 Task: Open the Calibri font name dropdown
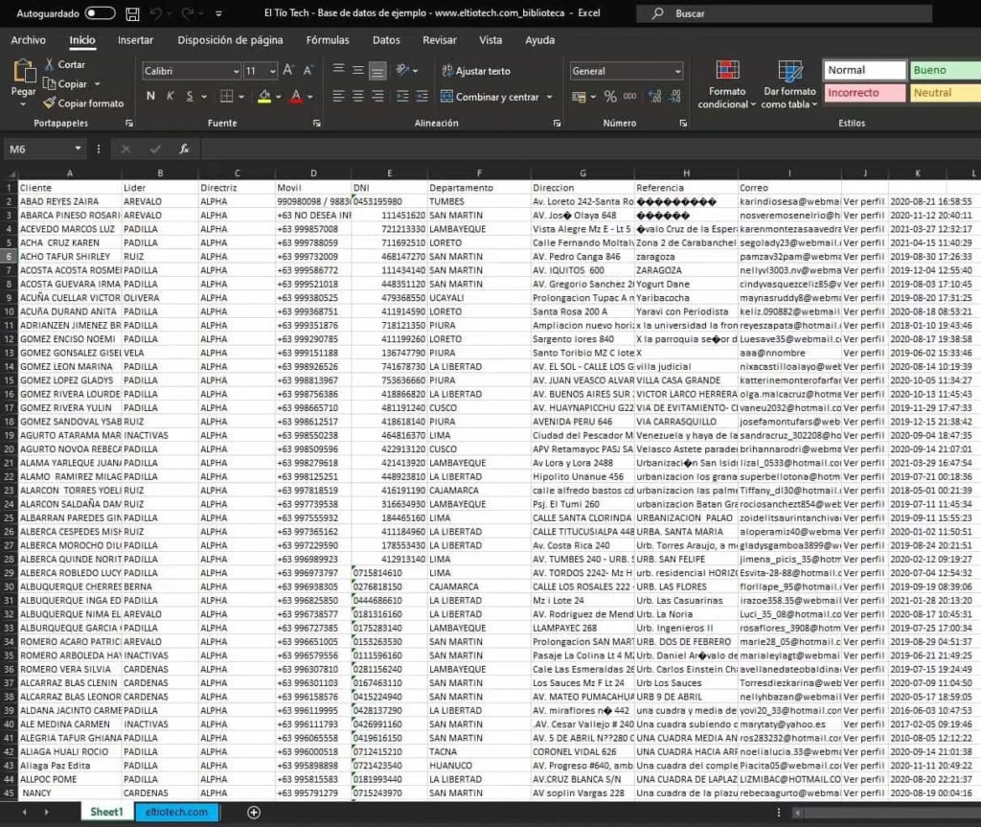pyautogui.click(x=236, y=71)
